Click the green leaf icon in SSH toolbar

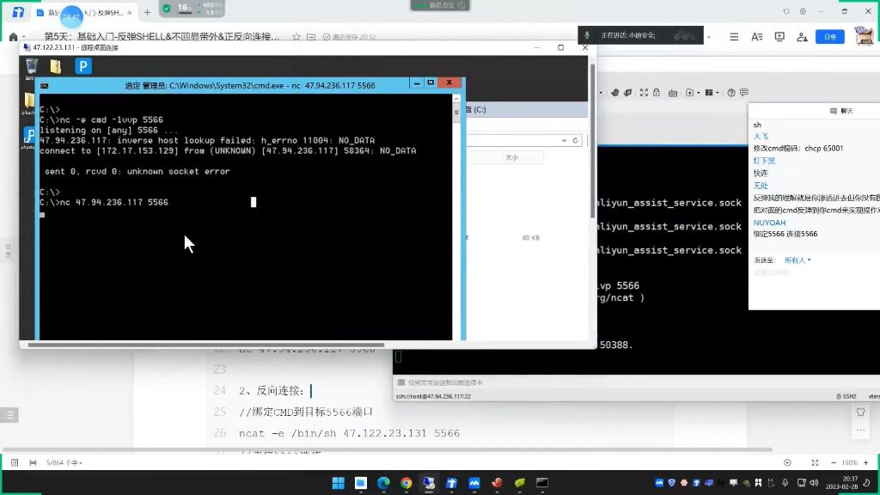[x=628, y=93]
